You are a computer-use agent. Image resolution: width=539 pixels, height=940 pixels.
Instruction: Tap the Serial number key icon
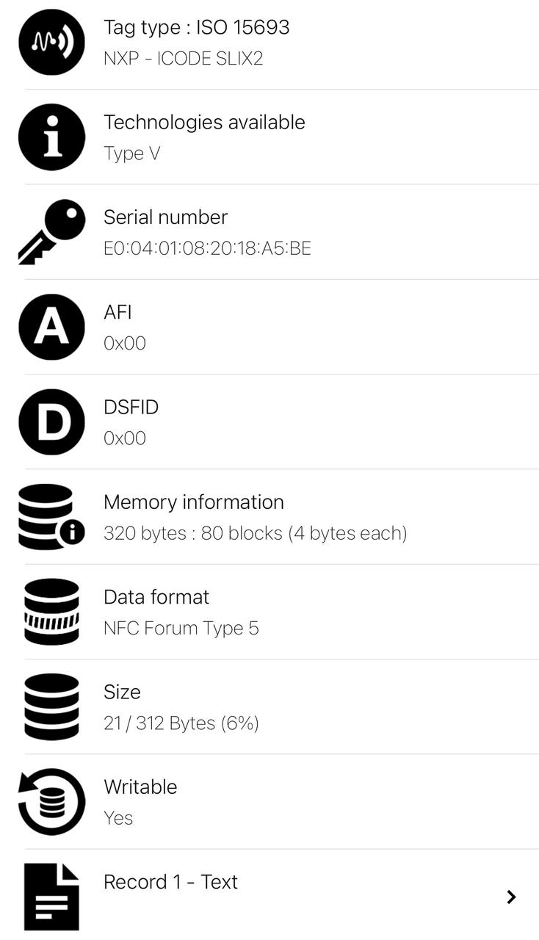click(x=51, y=231)
